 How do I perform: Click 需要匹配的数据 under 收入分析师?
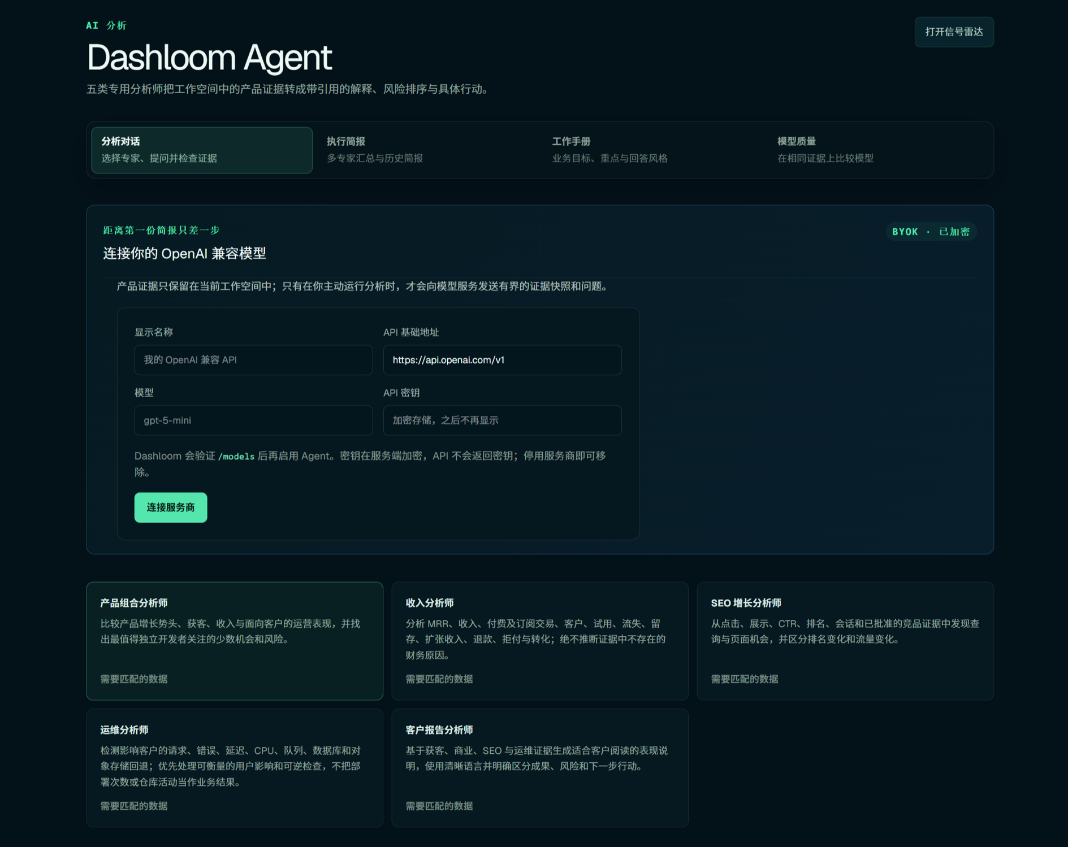(439, 679)
